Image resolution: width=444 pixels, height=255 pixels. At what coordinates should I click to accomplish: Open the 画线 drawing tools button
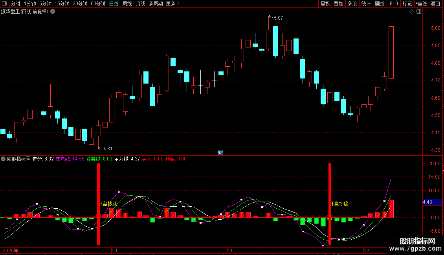coord(380,4)
